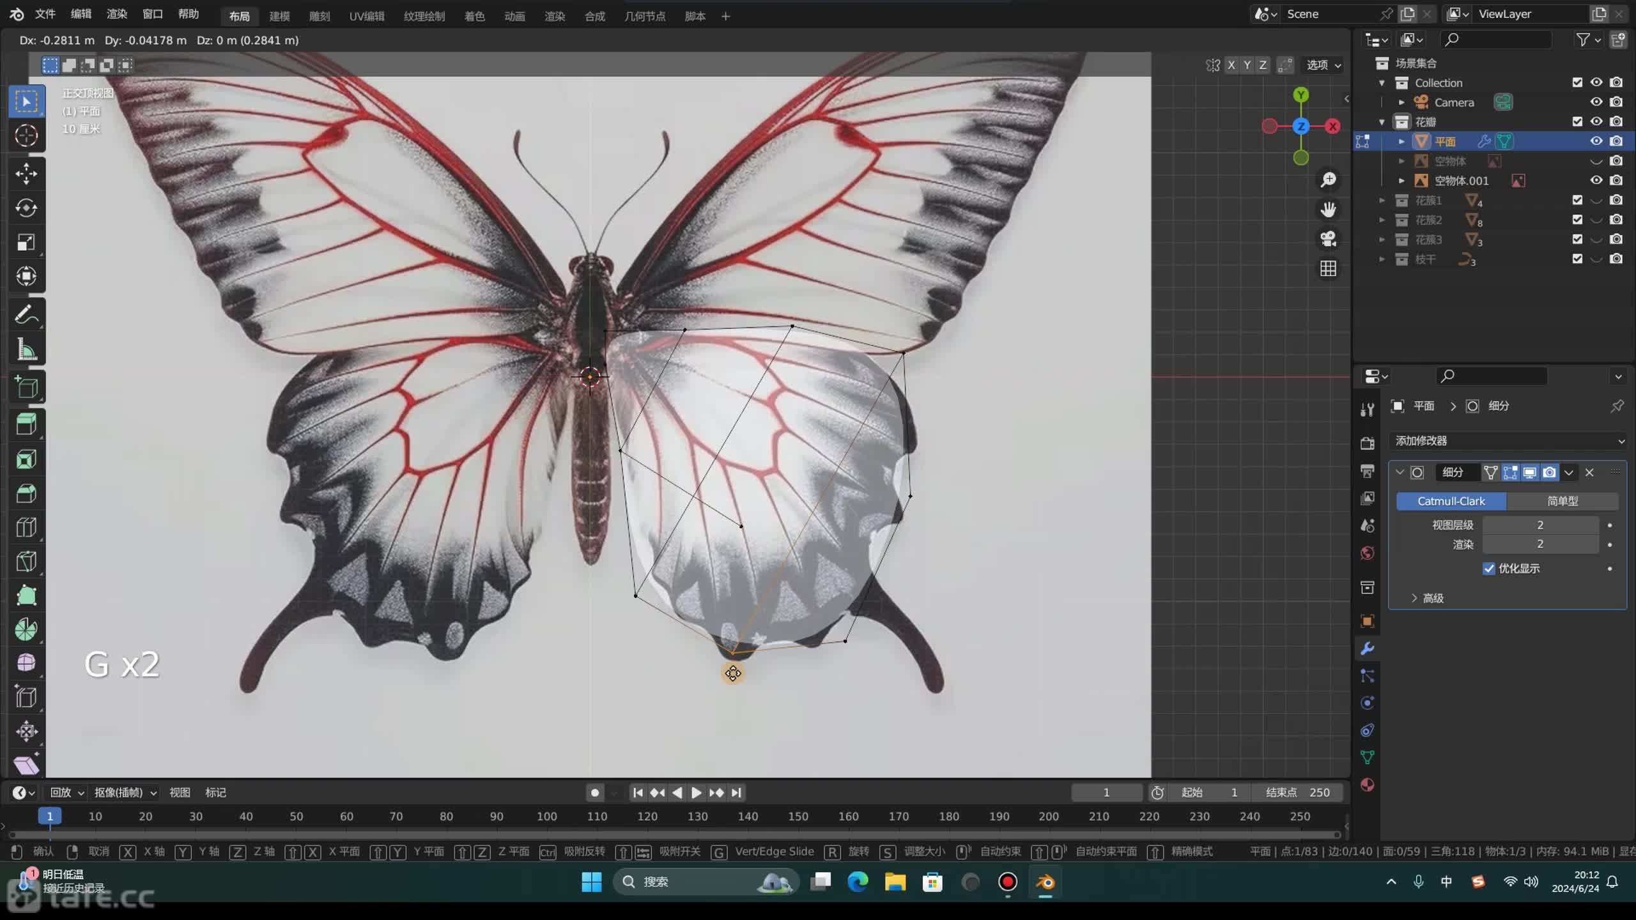Select the Add Cube tool
Viewport: 1636px width, 920px height.
(x=26, y=387)
